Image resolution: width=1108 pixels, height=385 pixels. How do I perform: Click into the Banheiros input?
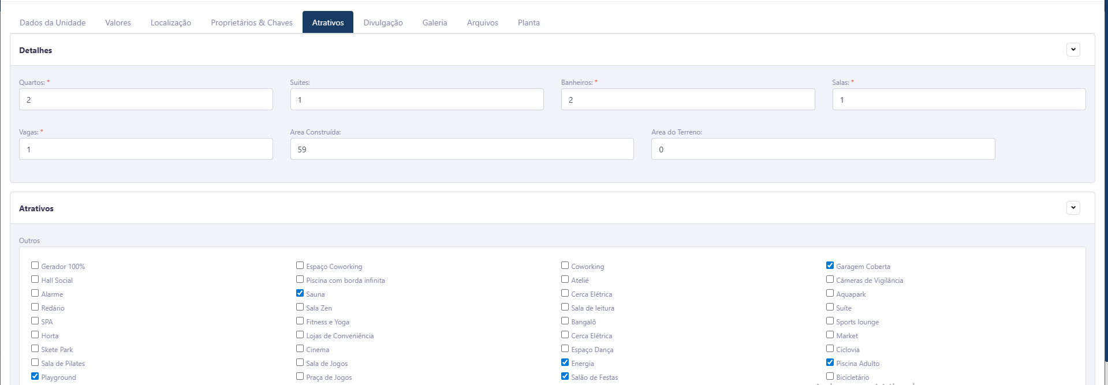[687, 99]
